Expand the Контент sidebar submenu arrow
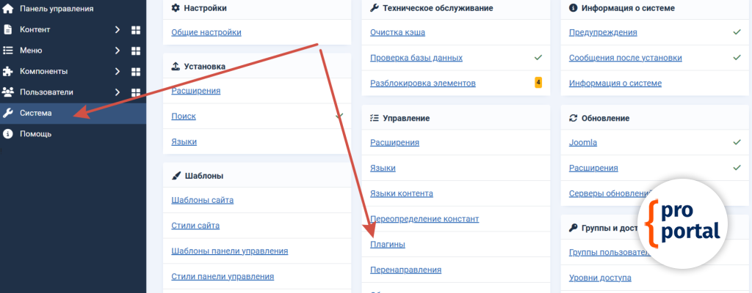The height and width of the screenshot is (293, 752). (x=117, y=30)
